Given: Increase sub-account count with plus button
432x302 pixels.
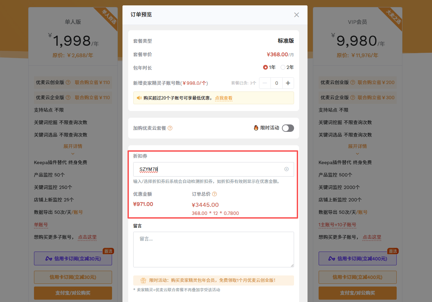Looking at the screenshot, I should pos(288,83).
